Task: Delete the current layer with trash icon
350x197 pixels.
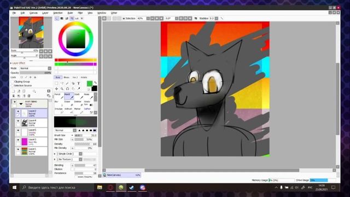Action: coord(29,96)
